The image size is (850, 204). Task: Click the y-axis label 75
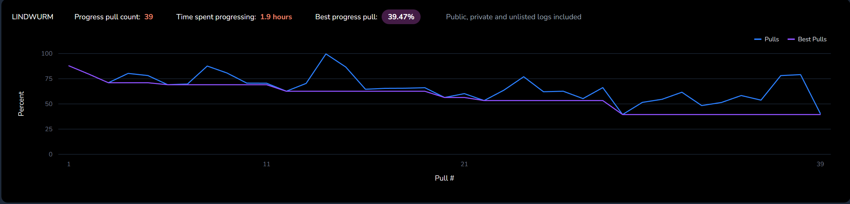(x=48, y=79)
